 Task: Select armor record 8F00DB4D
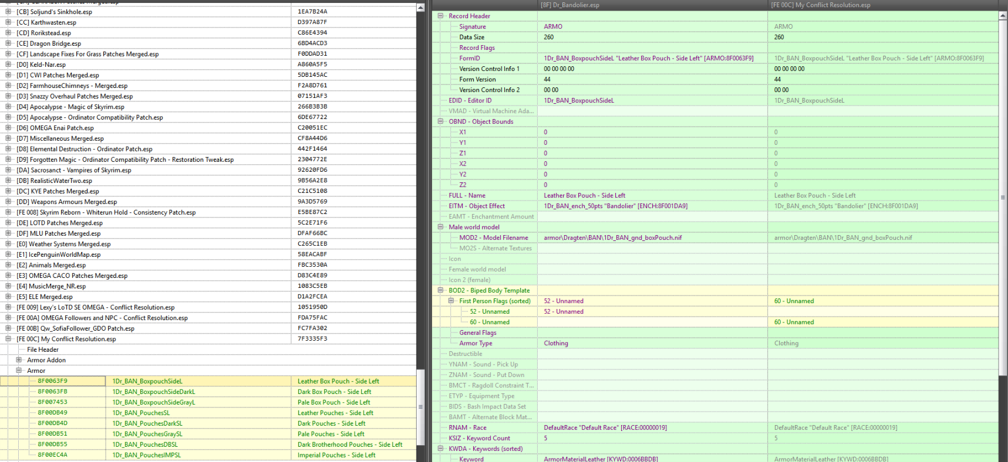click(x=52, y=423)
